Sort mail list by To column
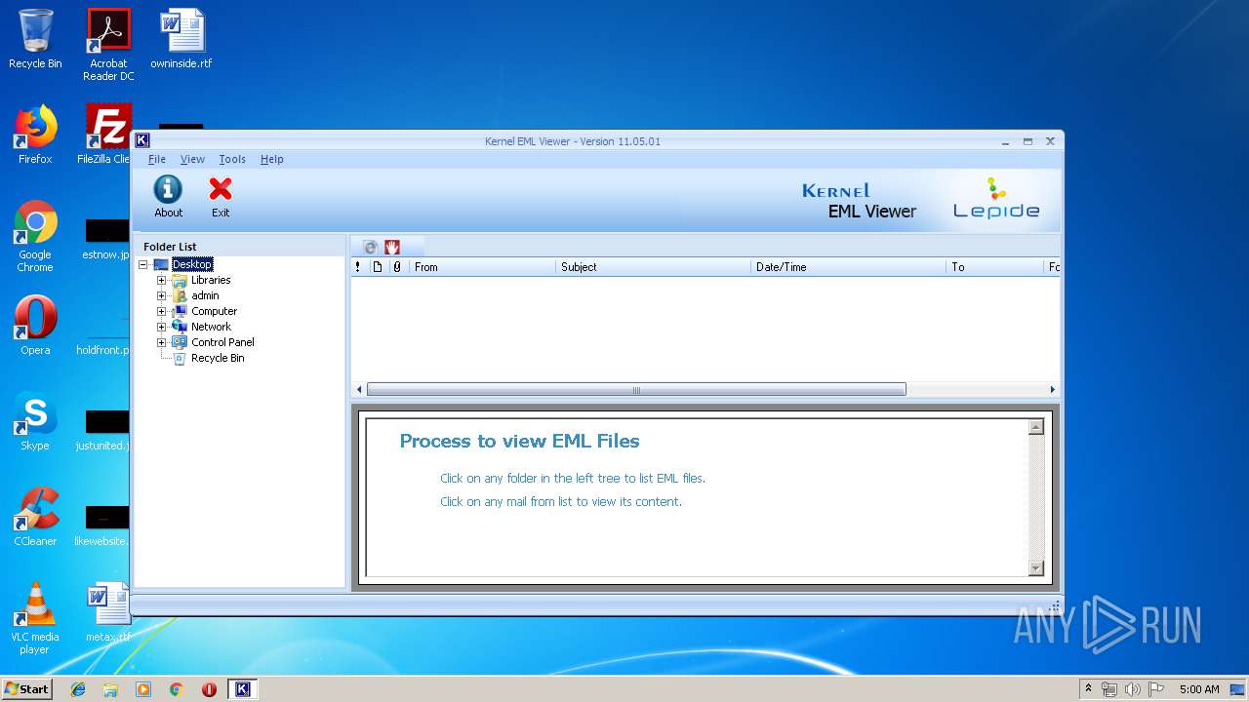Viewport: 1249px width, 702px height. pyautogui.click(x=994, y=266)
